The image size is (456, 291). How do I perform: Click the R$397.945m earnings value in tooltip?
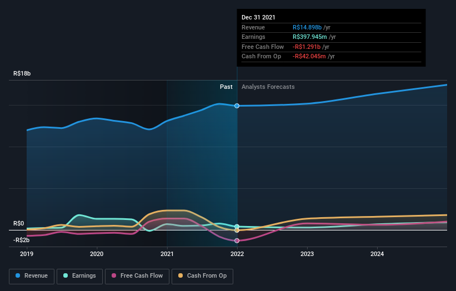(310, 37)
